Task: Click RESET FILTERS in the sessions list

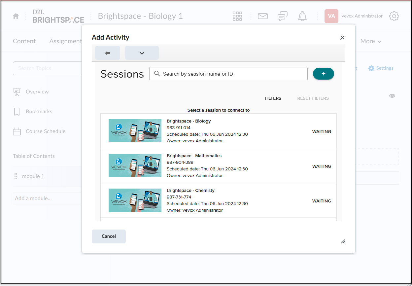Action: point(313,98)
